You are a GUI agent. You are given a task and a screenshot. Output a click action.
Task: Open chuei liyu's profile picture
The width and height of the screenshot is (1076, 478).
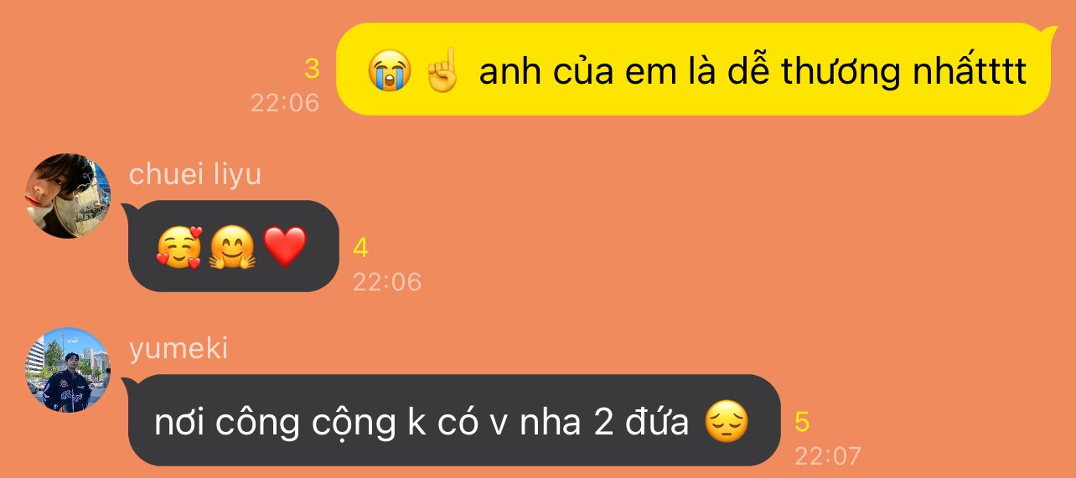(68, 196)
